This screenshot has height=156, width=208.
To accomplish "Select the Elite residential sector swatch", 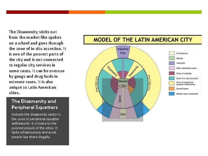I will (172, 68).
